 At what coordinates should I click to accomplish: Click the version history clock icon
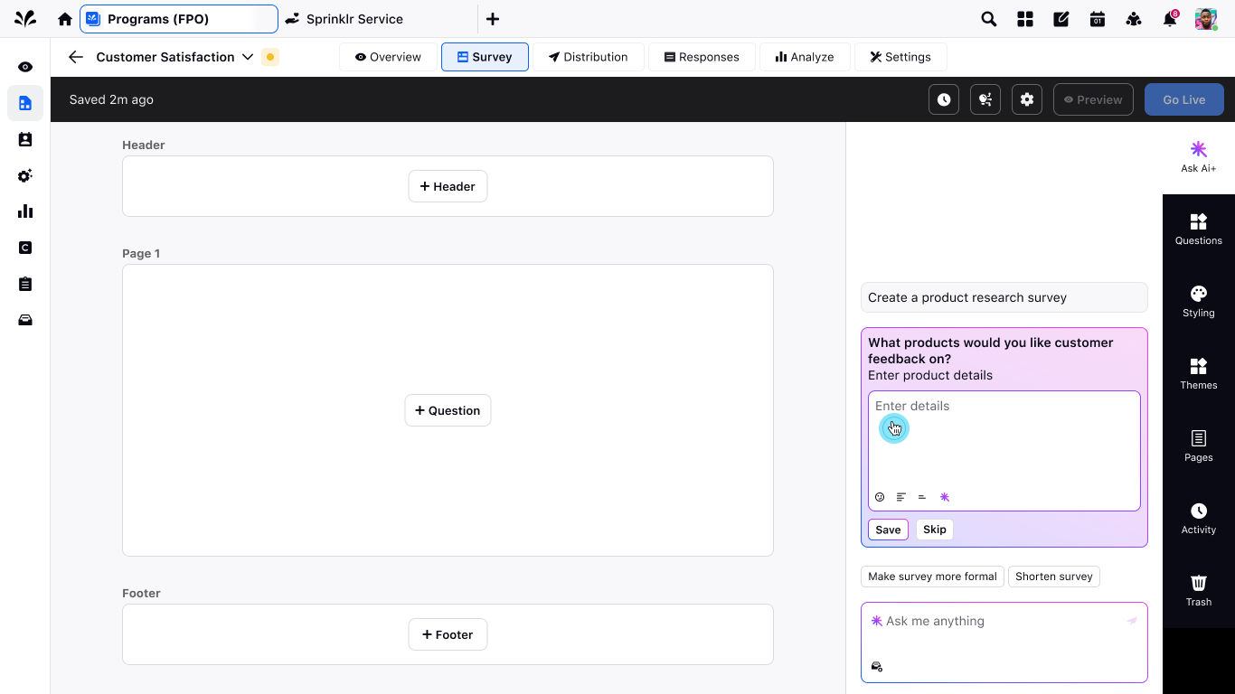pyautogui.click(x=944, y=99)
